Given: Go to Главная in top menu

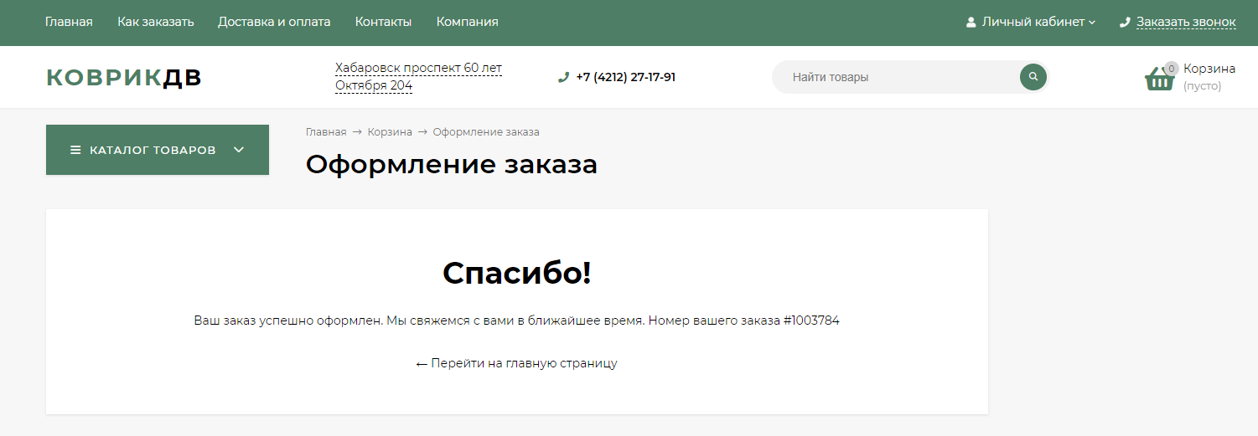Looking at the screenshot, I should (69, 22).
